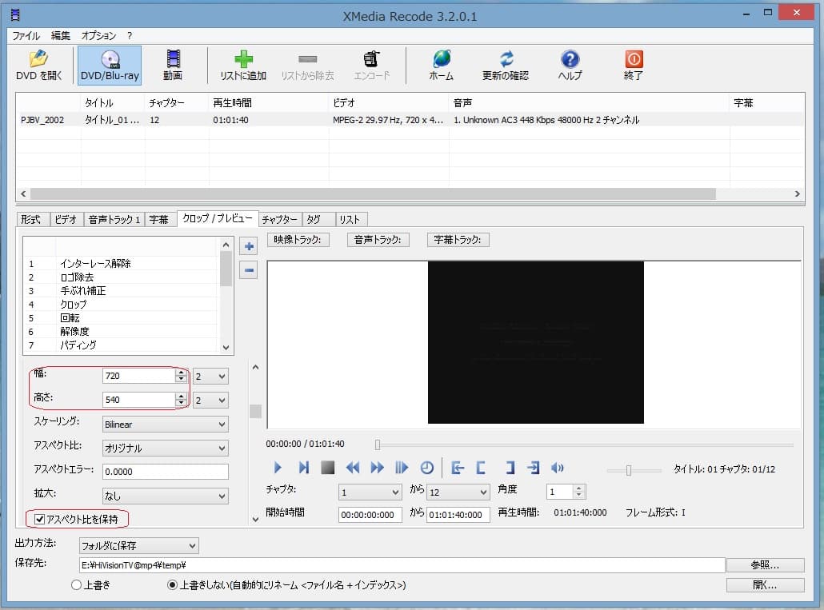Open ホーム globe icon in toolbar
Screen dimensions: 824x610
pos(441,66)
